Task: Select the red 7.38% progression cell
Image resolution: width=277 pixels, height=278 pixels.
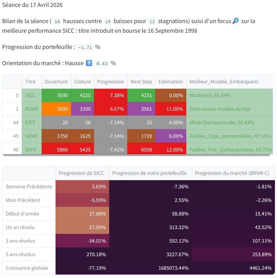Action: click(111, 95)
